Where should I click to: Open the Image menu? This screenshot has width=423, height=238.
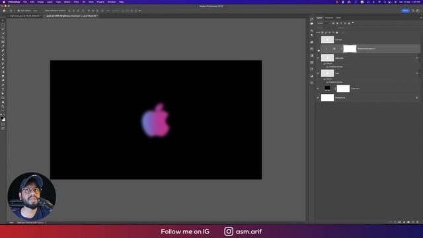[x=40, y=2]
